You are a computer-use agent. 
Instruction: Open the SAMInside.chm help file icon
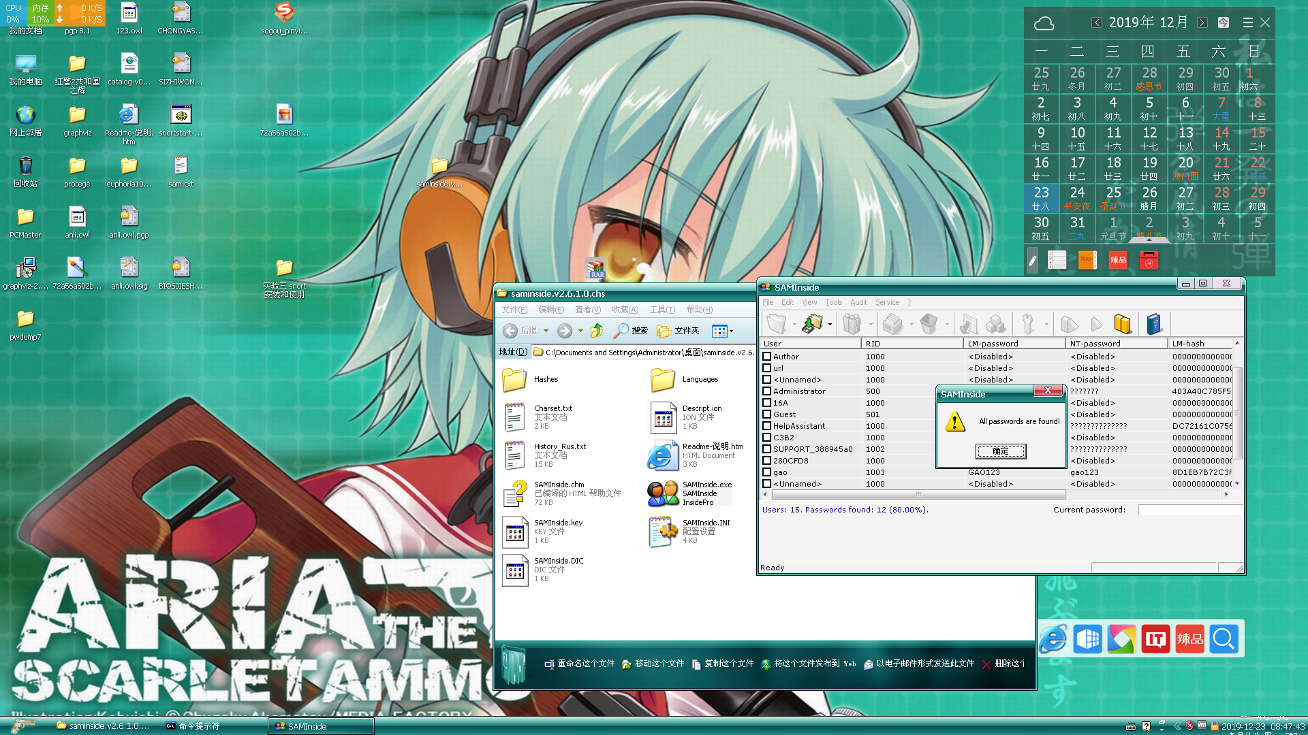click(515, 493)
